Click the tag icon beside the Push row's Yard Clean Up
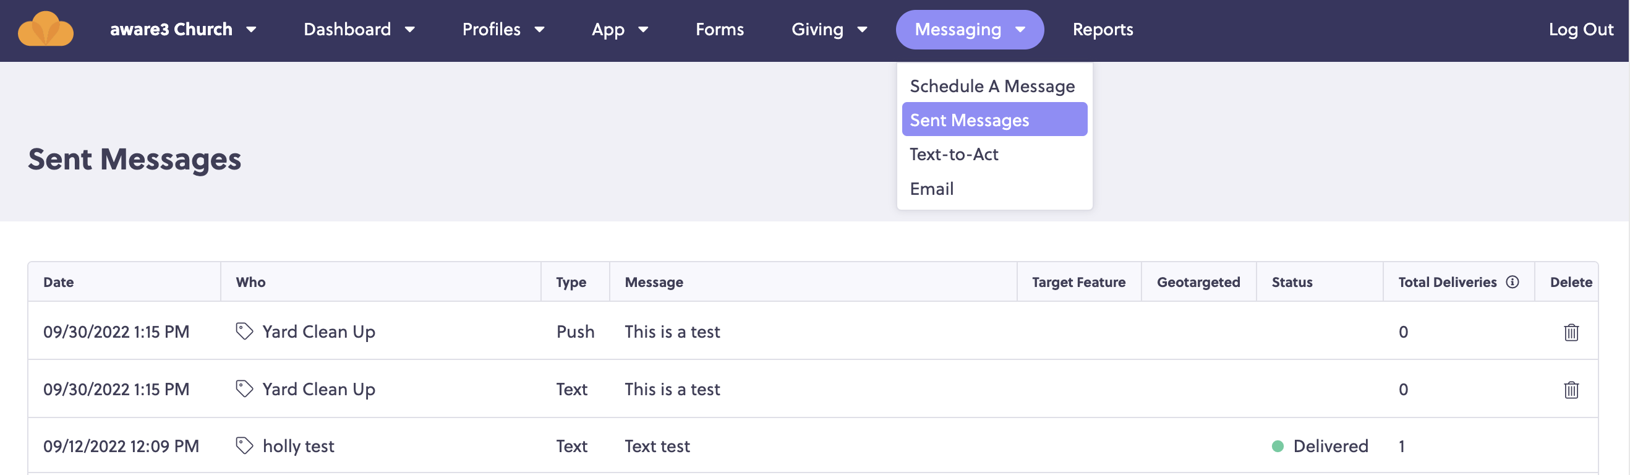1630x475 pixels. [x=244, y=332]
